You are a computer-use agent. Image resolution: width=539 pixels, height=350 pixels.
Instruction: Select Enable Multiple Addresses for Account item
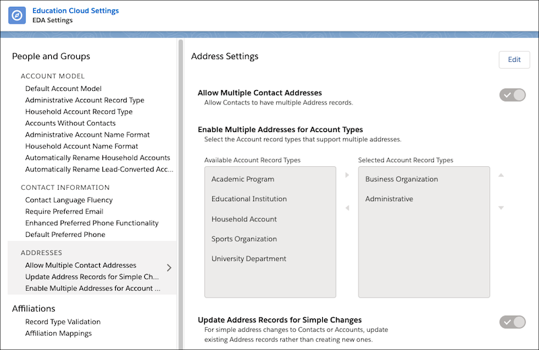point(93,289)
